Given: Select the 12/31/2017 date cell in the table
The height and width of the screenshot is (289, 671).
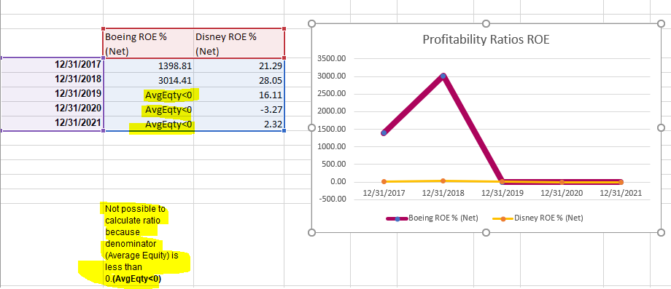Looking at the screenshot, I should [x=52, y=65].
